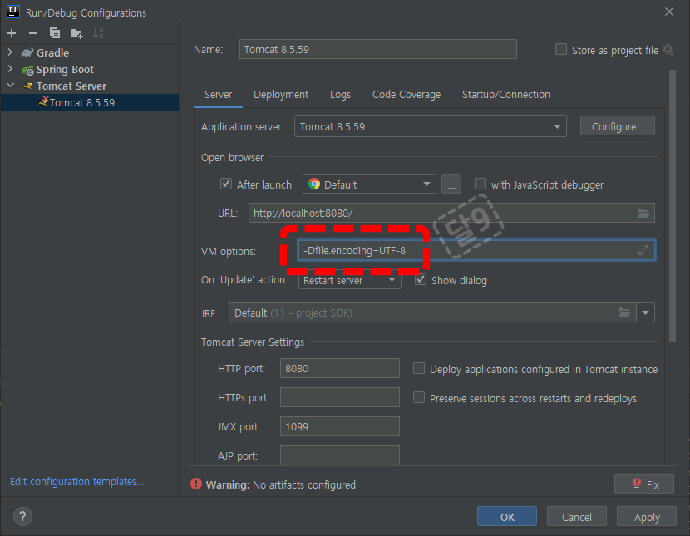Click the Gradle elephant icon

point(27,52)
